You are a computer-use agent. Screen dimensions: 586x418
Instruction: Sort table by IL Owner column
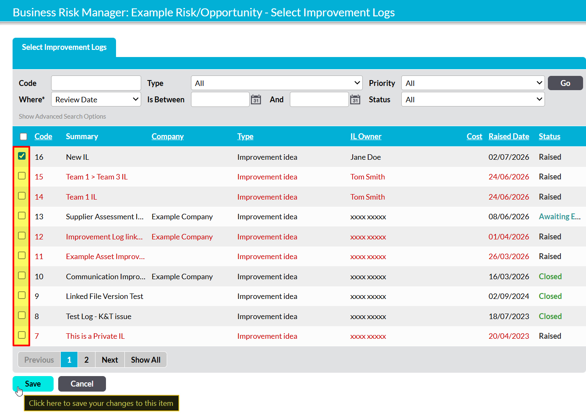(366, 136)
